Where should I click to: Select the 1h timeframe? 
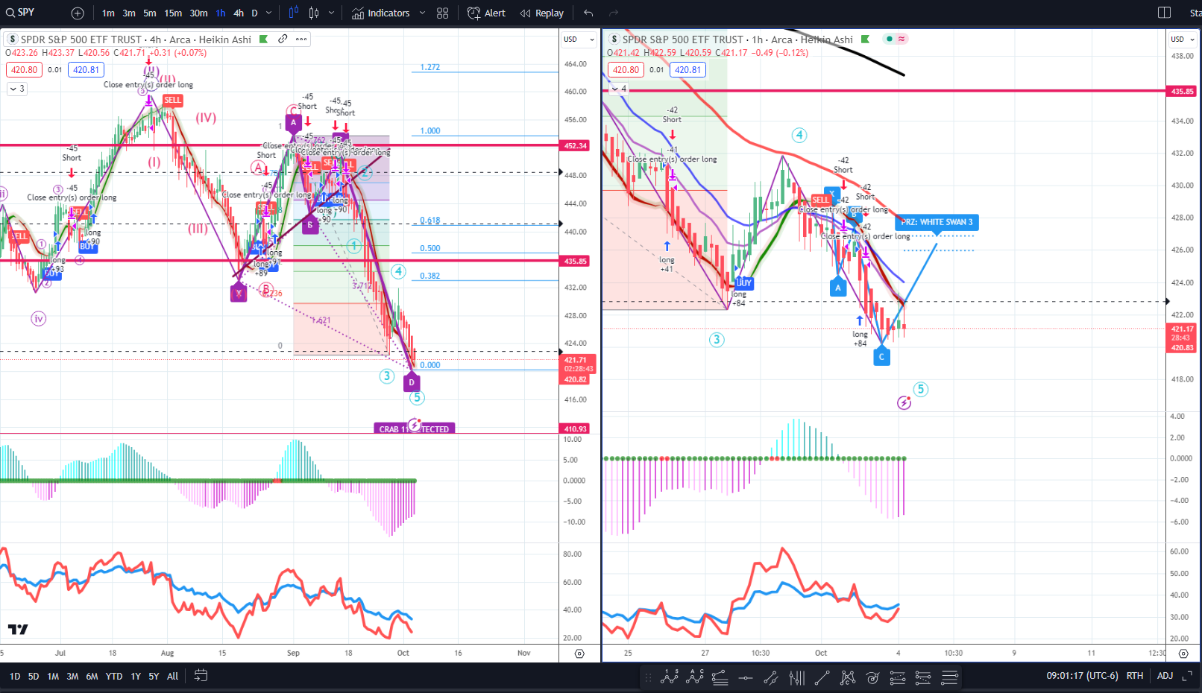[221, 13]
